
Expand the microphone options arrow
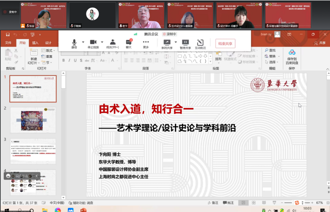(x=83, y=42)
